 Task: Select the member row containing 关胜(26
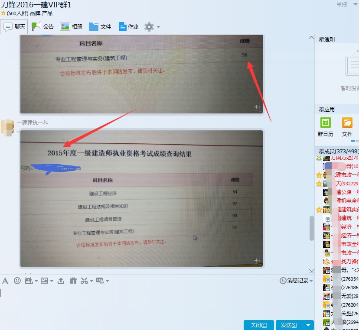click(338, 313)
